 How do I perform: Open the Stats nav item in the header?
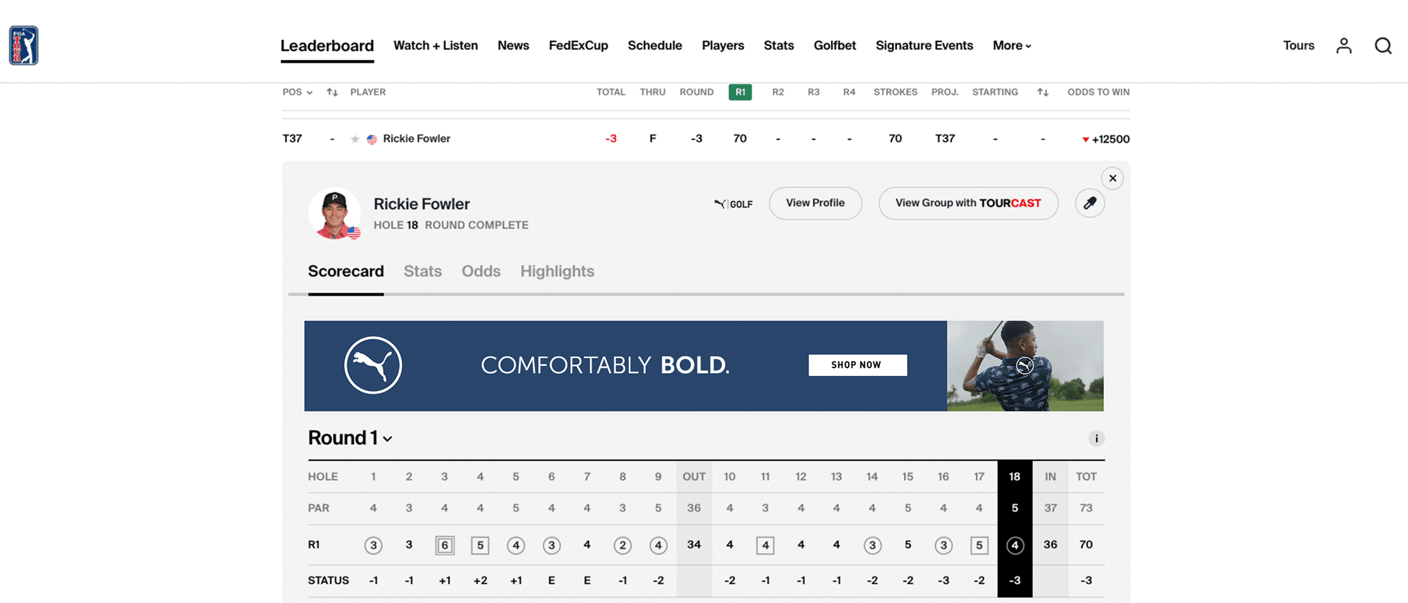(x=779, y=46)
